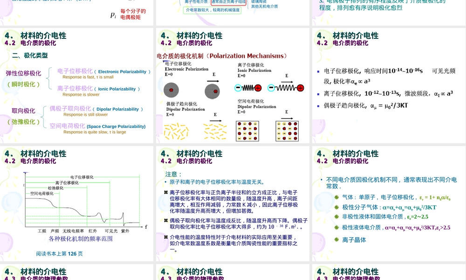Select the slide beginning with 注意：
The height and width of the screenshot is (280, 466).
point(233,203)
